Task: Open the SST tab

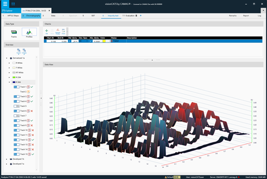Action: coord(93,15)
